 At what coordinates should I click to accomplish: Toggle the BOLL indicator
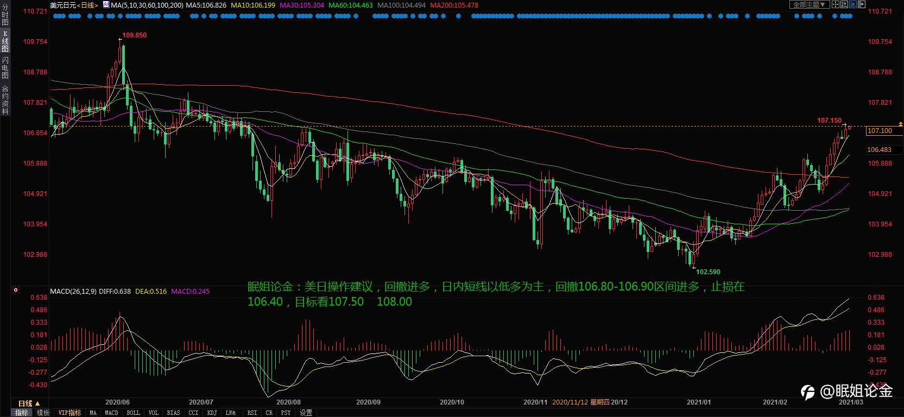click(133, 413)
